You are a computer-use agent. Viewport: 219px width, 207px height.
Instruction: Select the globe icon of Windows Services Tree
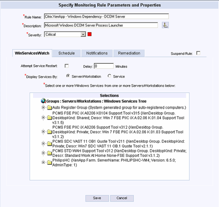click(x=43, y=101)
